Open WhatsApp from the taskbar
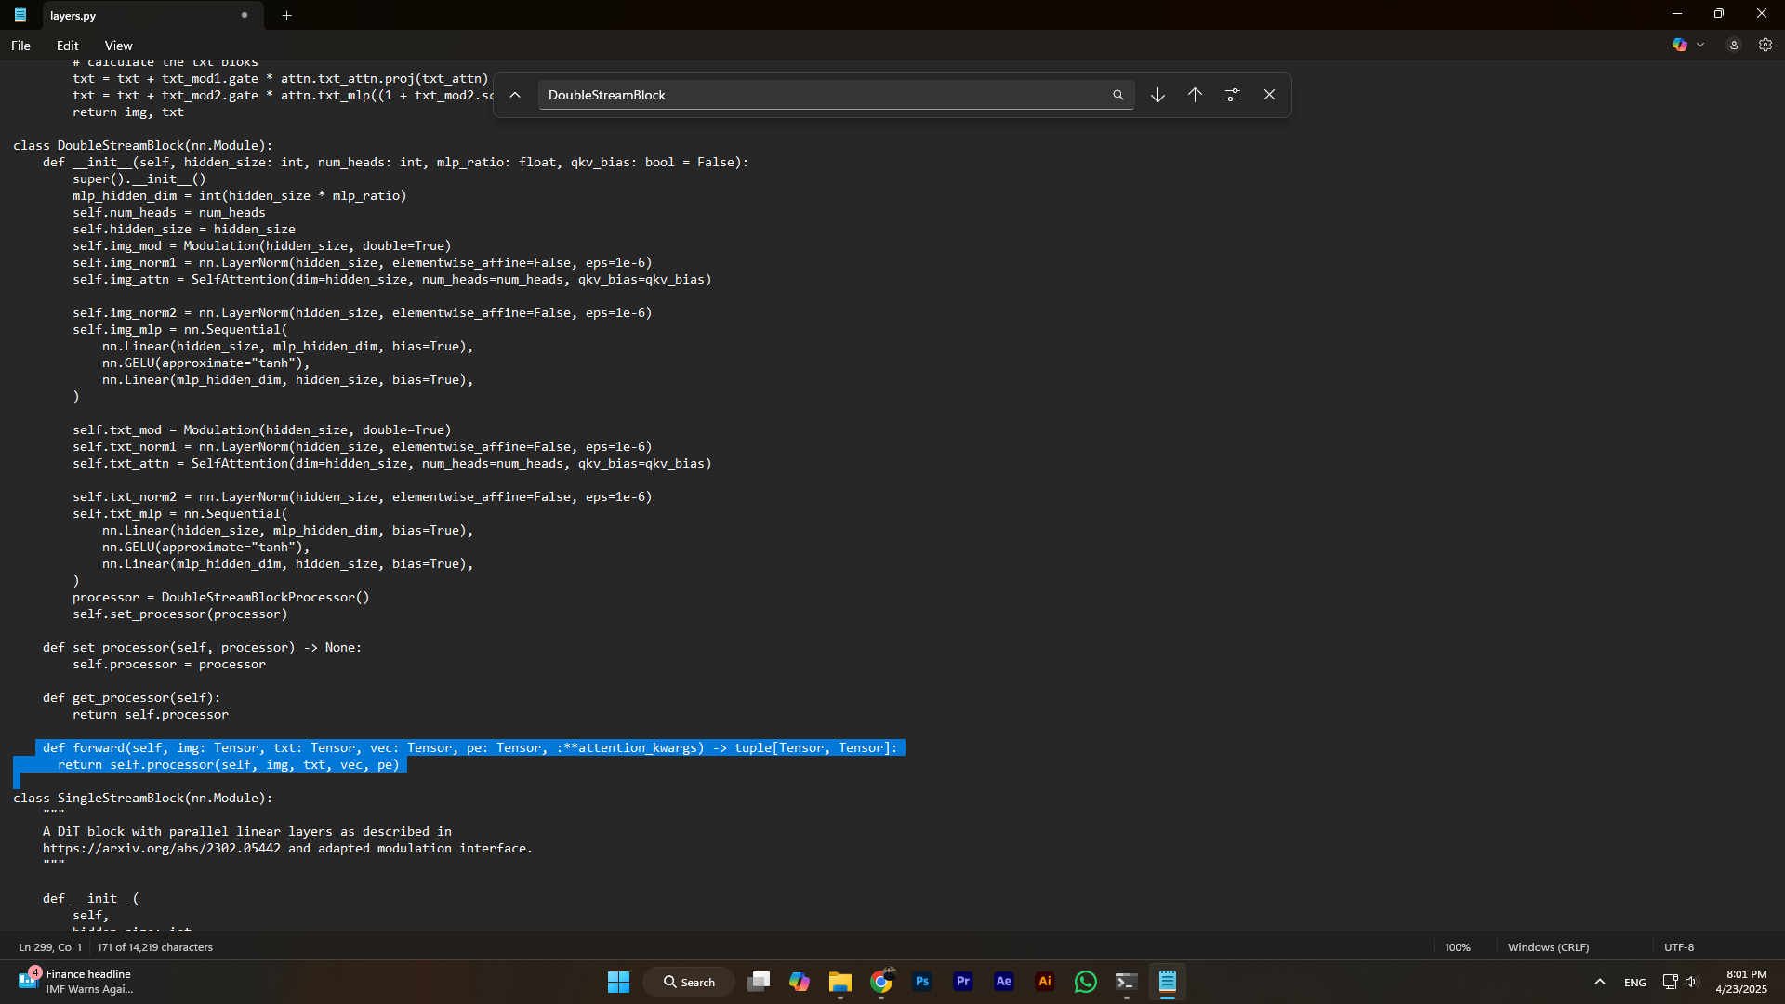The image size is (1785, 1004). pyautogui.click(x=1085, y=982)
